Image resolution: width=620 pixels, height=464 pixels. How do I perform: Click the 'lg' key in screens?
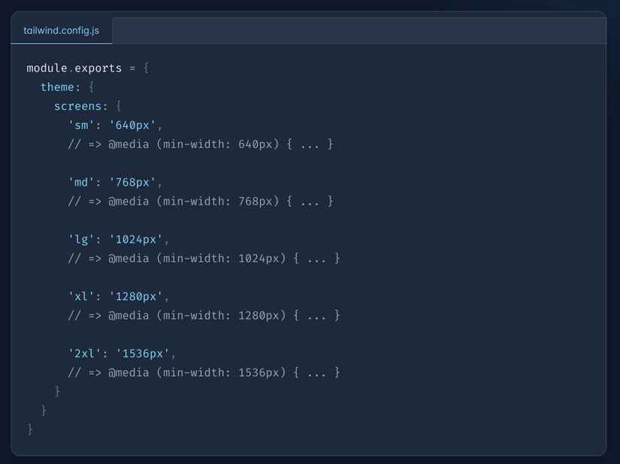[x=81, y=239]
